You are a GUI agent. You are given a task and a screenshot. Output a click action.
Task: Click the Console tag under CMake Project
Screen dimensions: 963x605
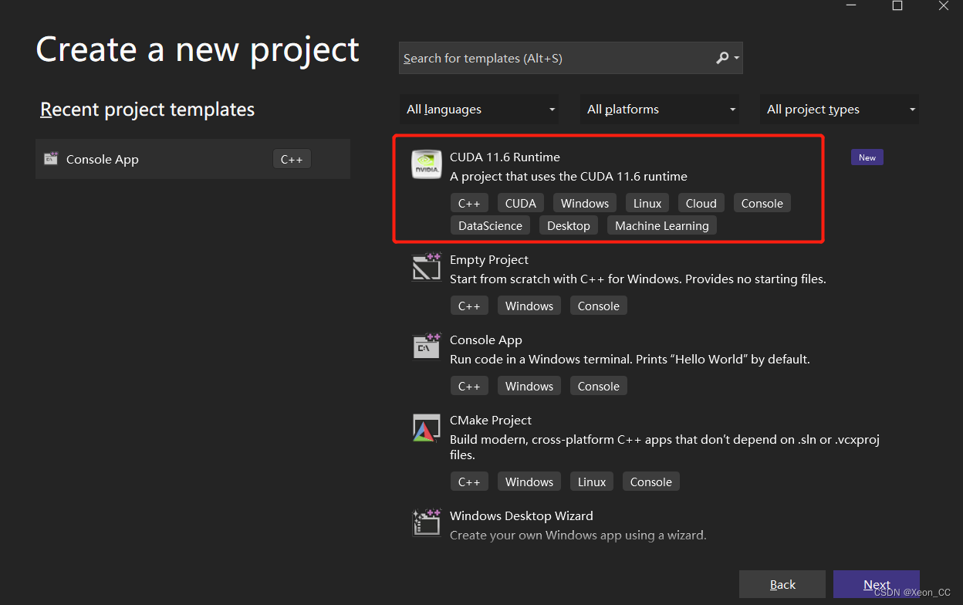coord(651,482)
